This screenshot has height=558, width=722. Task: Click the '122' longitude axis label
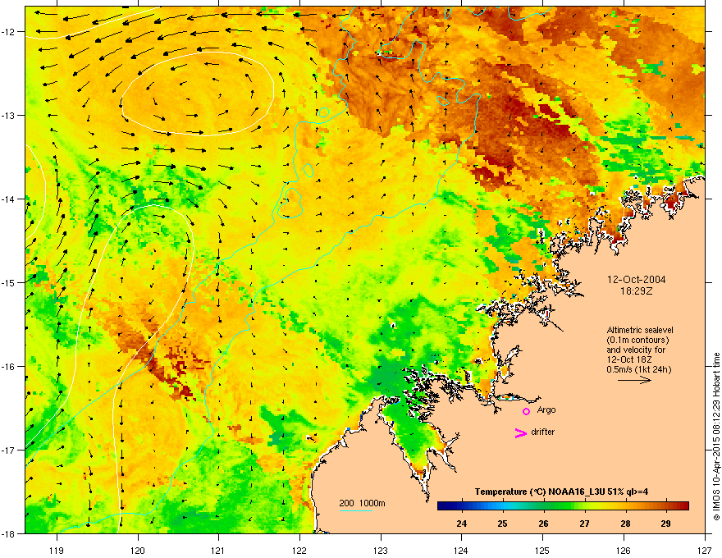(299, 550)
